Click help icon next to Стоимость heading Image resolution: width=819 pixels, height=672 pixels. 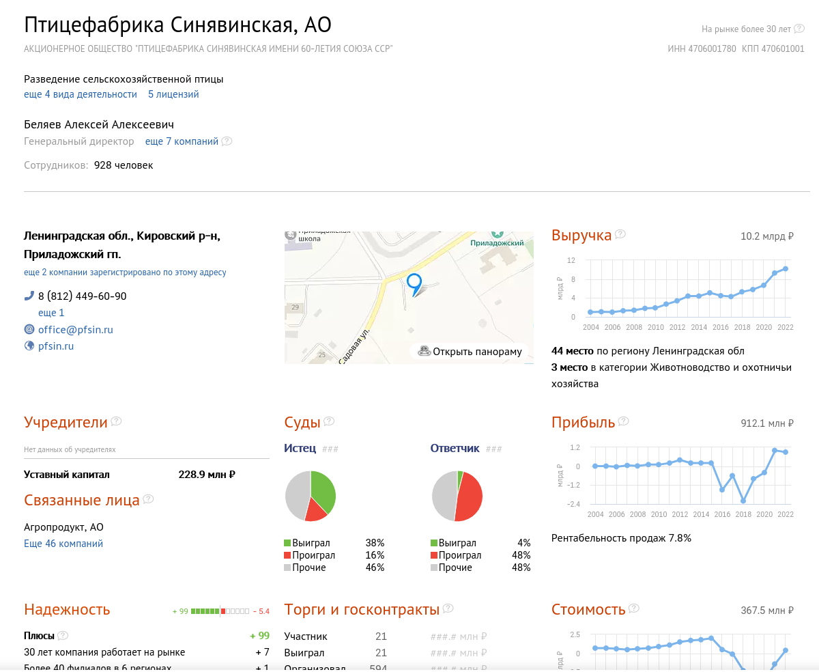click(634, 608)
